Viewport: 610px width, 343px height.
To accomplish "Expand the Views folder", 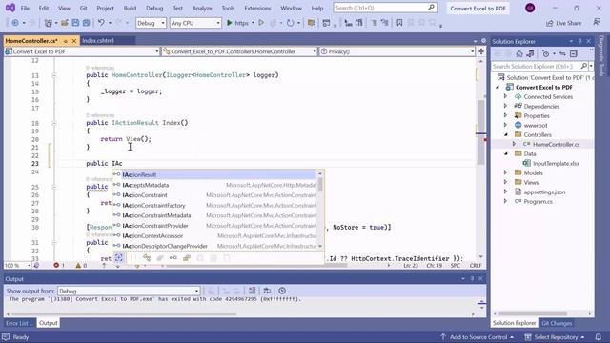I will (505, 182).
